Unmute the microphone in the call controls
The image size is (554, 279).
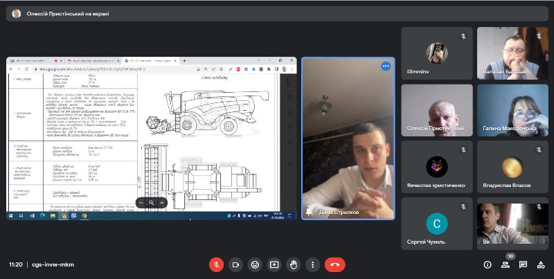(217, 264)
